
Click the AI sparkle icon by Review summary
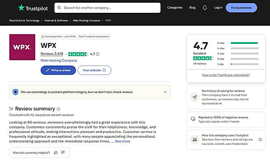(11, 109)
